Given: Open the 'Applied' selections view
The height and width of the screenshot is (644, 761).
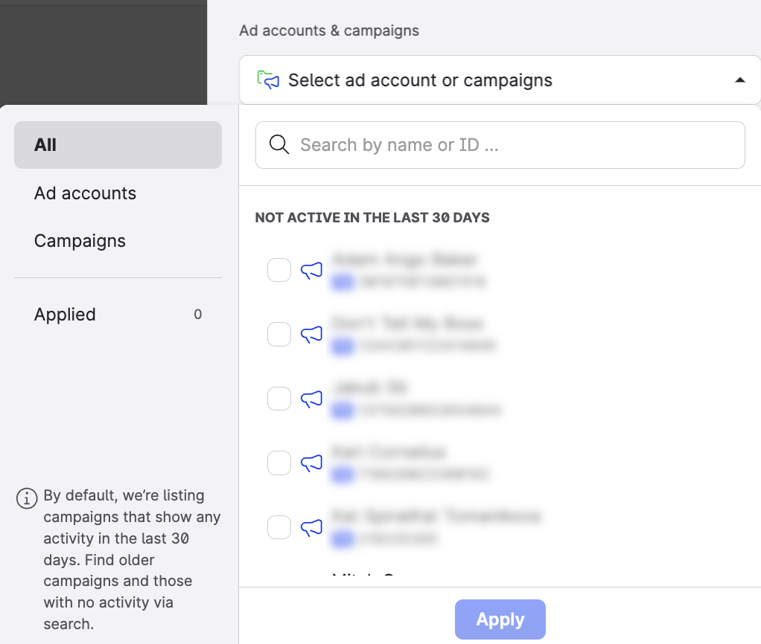Looking at the screenshot, I should (x=65, y=314).
